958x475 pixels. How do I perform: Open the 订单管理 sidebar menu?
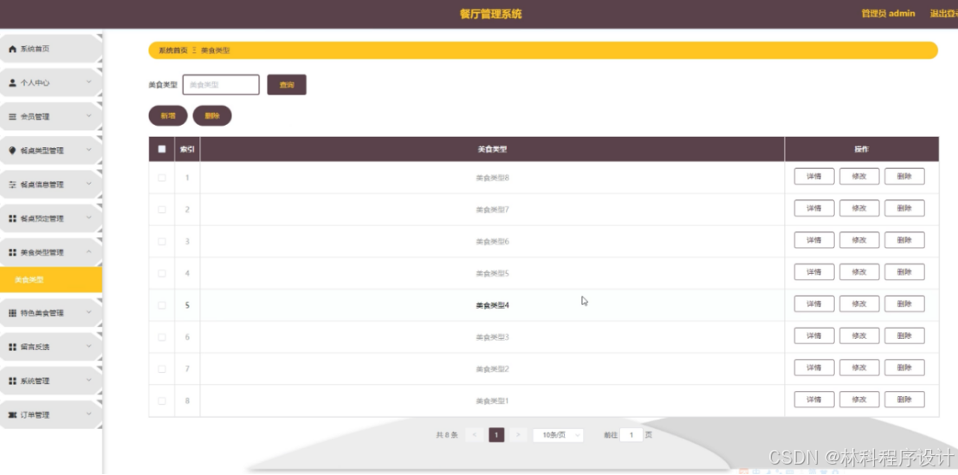pos(50,414)
